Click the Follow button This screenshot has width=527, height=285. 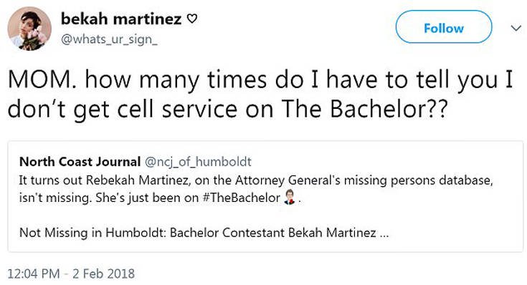tap(444, 27)
